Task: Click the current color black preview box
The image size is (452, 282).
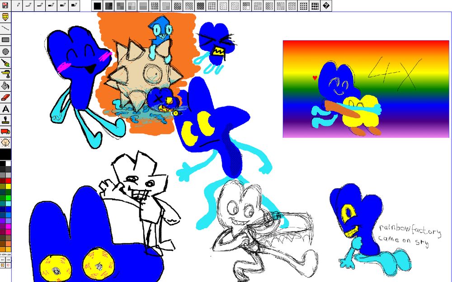Action: tap(5, 154)
